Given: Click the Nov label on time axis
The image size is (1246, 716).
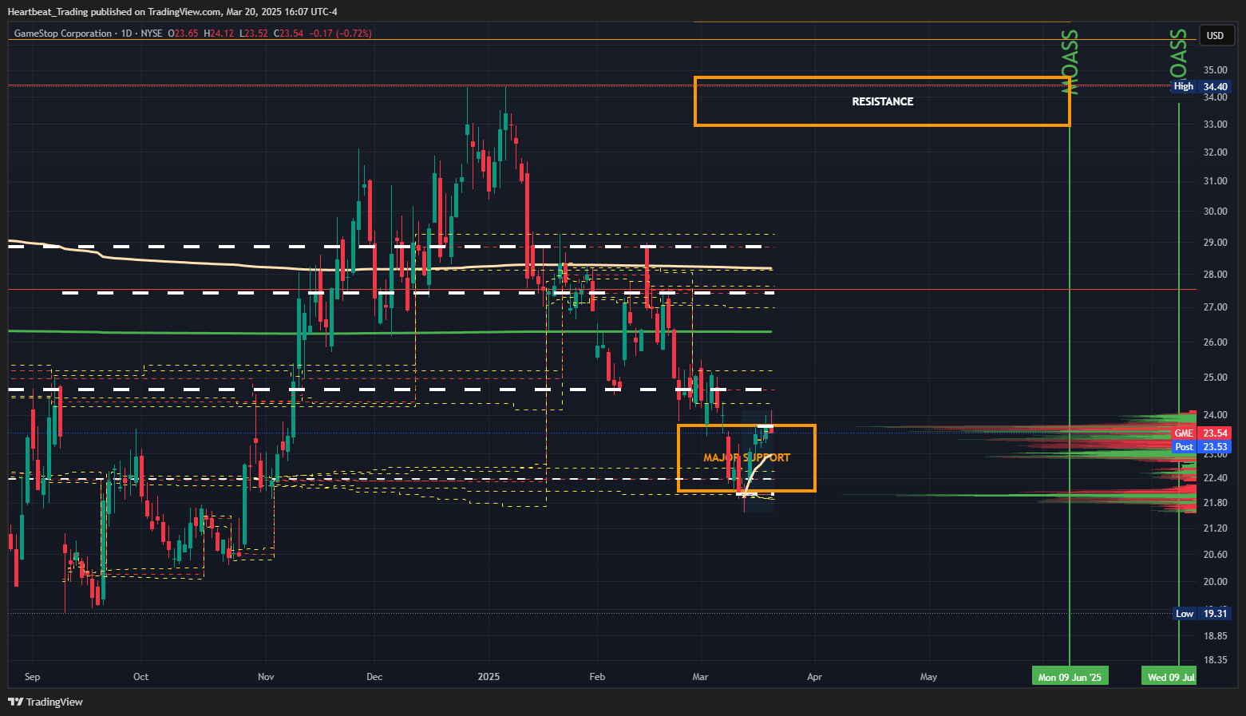Looking at the screenshot, I should (x=266, y=677).
